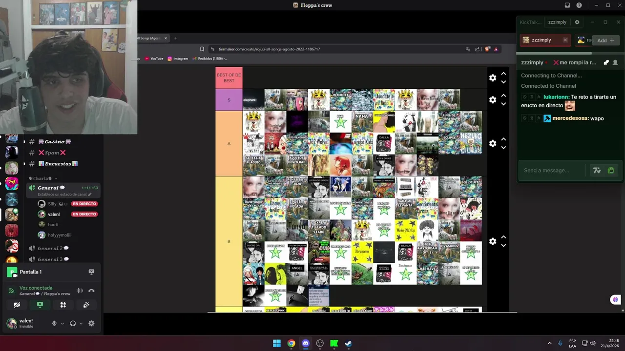Open settings gear for BEST OF DE BEST tier
Viewport: 625px width, 351px height.
(493, 78)
